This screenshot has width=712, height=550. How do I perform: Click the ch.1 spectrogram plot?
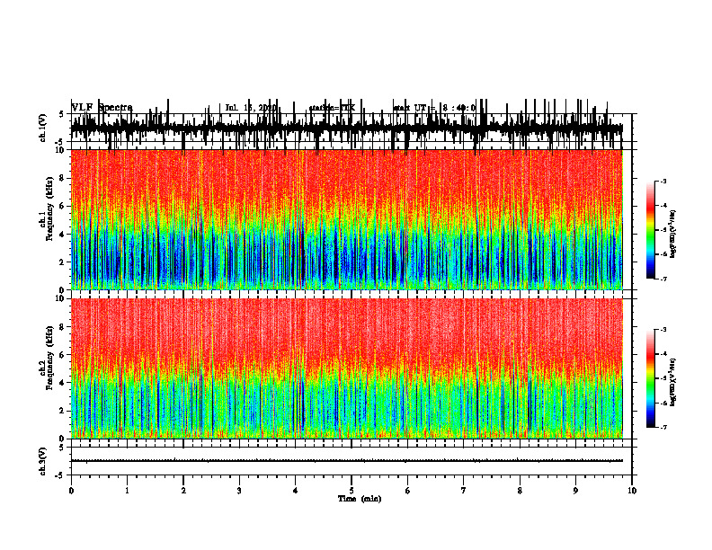point(346,219)
